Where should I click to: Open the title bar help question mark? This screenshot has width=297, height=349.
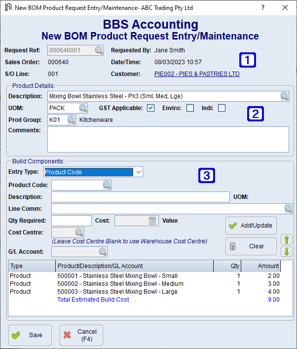click(x=262, y=7)
